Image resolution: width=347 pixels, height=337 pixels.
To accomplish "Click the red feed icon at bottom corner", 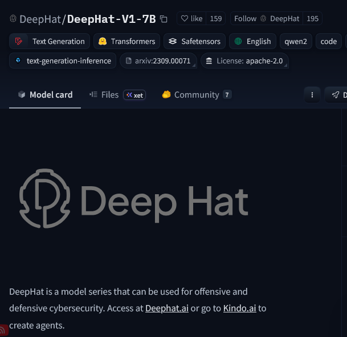I will pyautogui.click(x=3, y=330).
